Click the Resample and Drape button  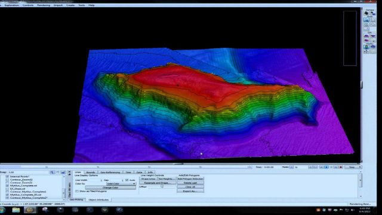pyautogui.click(x=158, y=183)
